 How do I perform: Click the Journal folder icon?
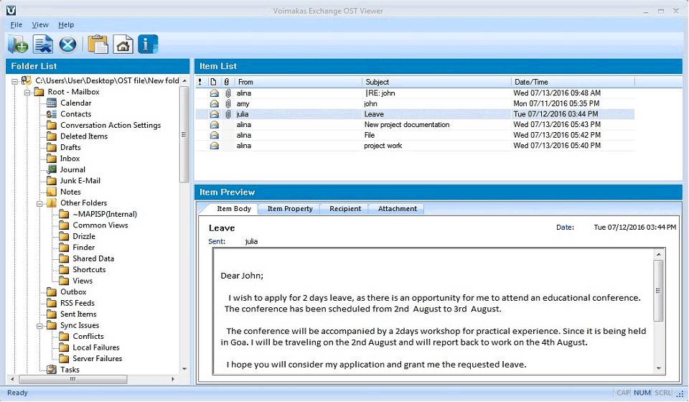tap(52, 169)
